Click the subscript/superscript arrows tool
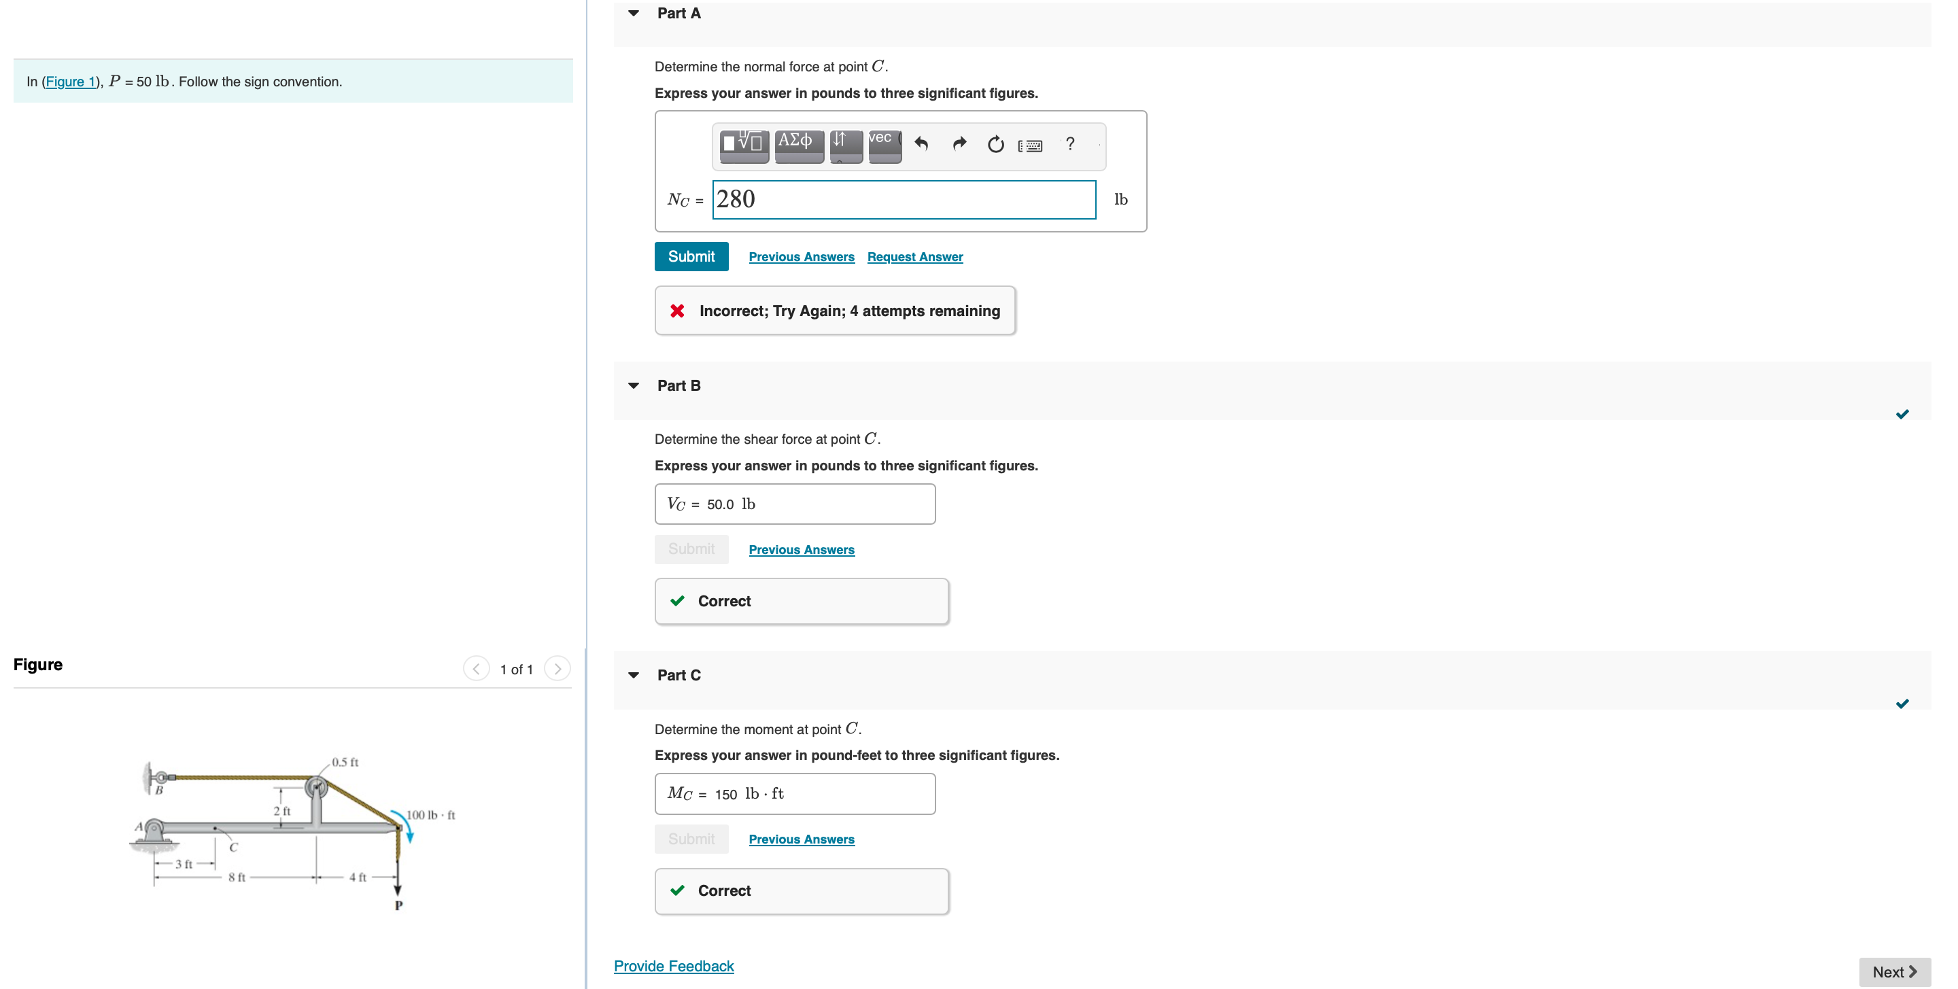Screen dimensions: 1958x989 (x=845, y=143)
